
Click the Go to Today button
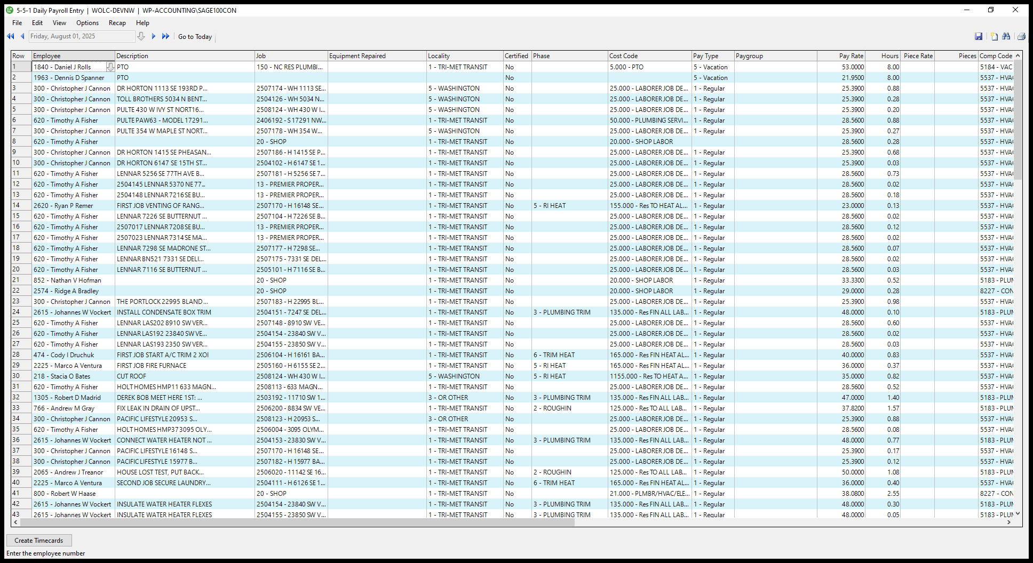[x=195, y=37]
